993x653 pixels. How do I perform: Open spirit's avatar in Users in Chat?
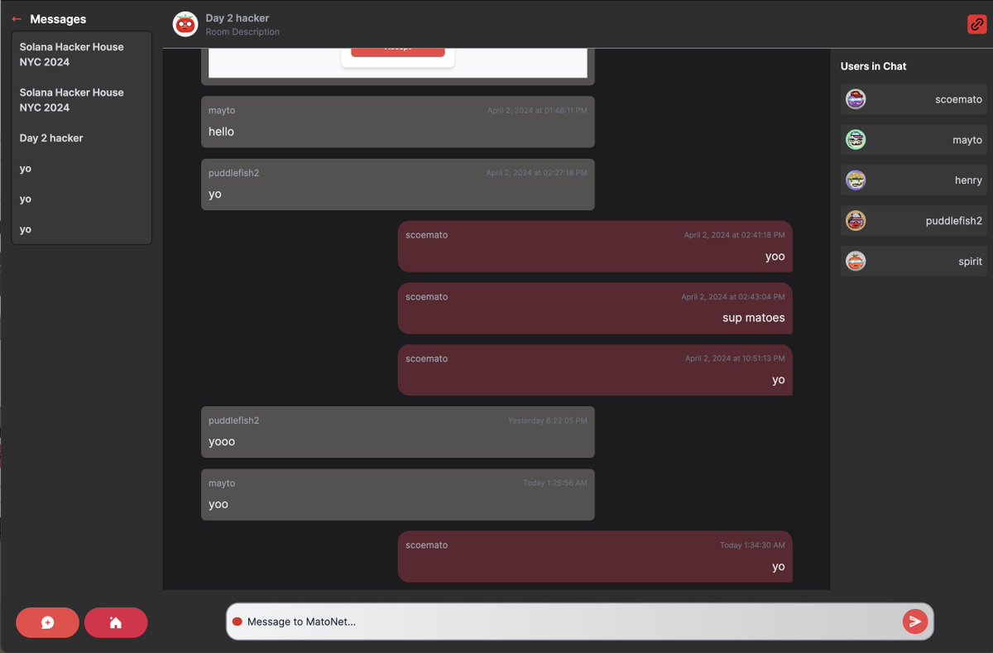(x=856, y=261)
